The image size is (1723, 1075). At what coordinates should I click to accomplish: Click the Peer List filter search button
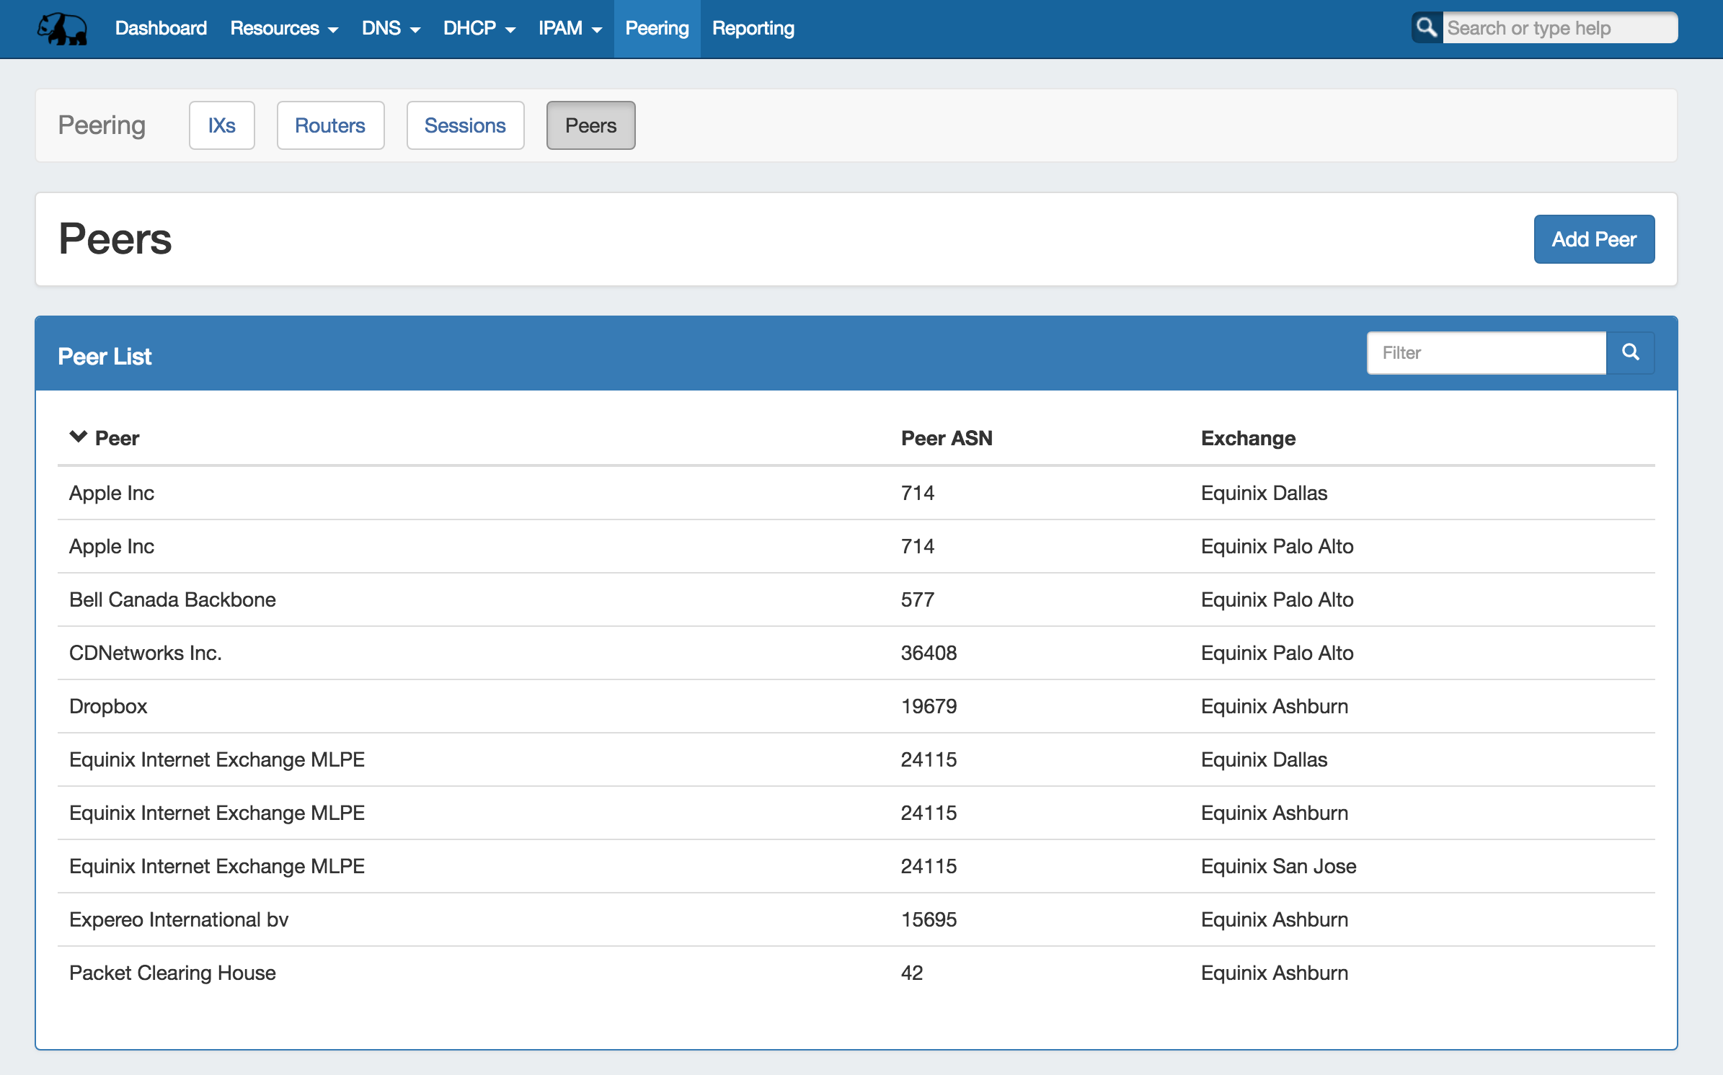1630,352
